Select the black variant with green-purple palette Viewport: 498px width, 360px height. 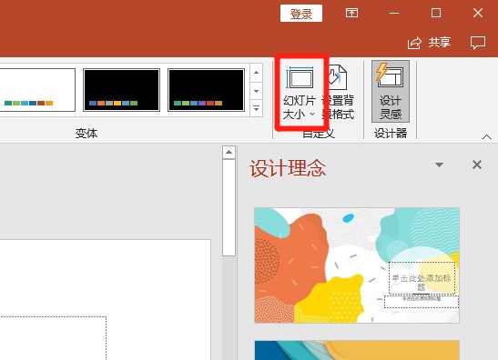pos(206,90)
